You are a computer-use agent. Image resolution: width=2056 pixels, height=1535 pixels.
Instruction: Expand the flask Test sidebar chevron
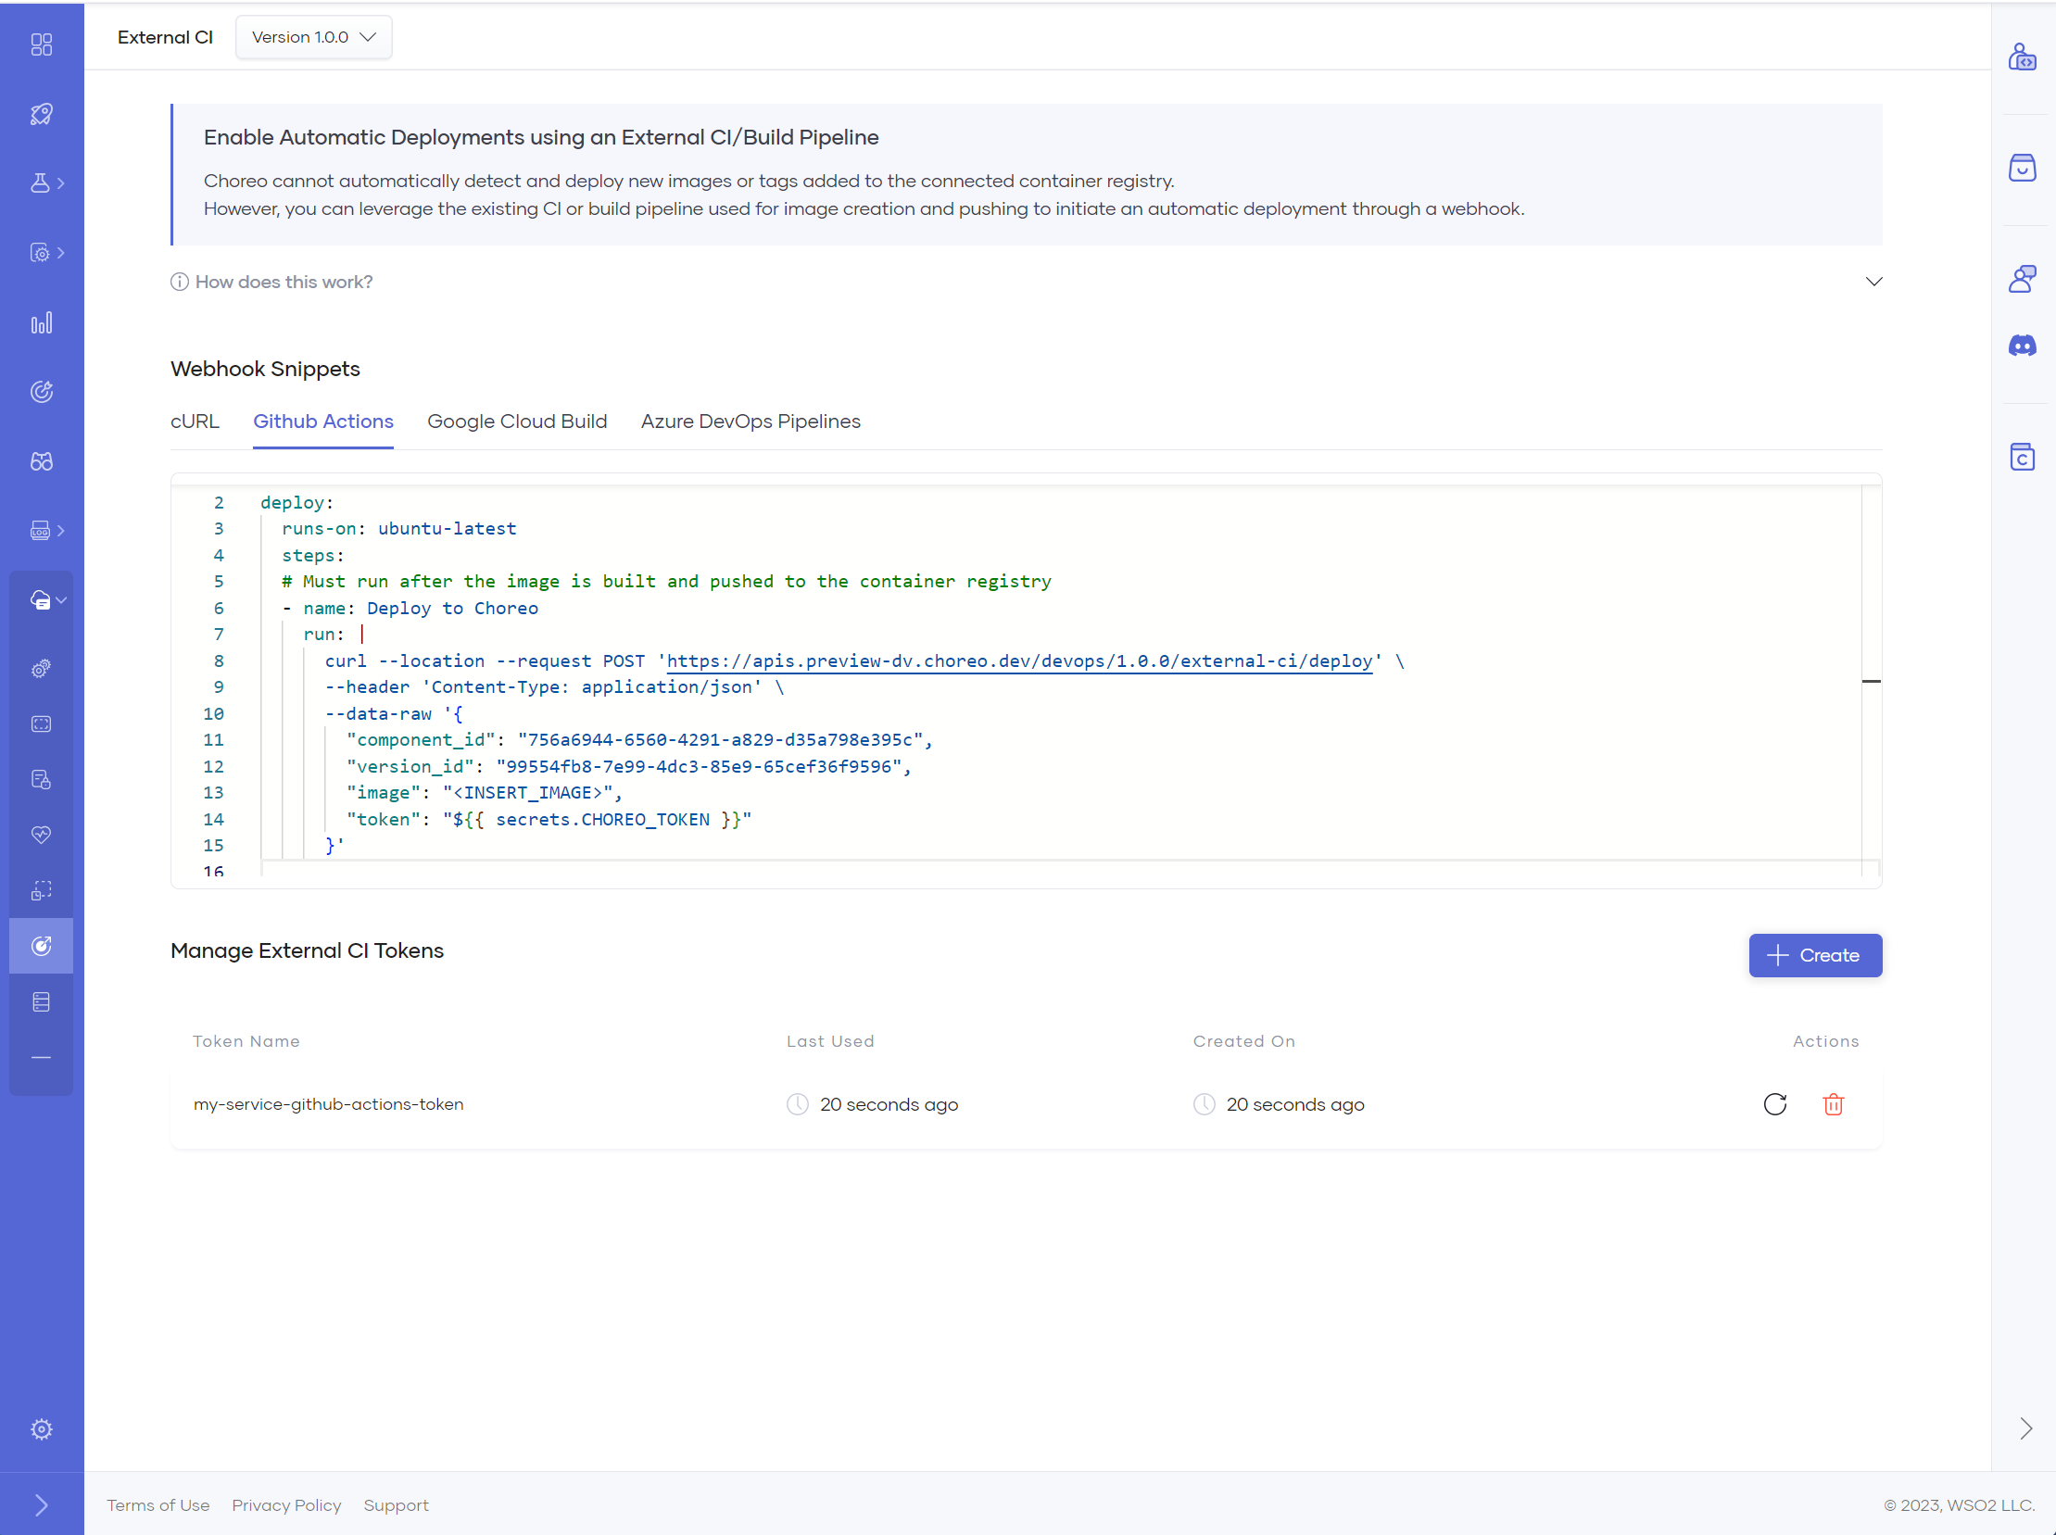point(60,183)
